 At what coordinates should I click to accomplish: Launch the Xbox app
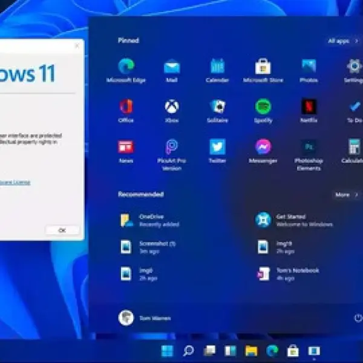(x=172, y=107)
